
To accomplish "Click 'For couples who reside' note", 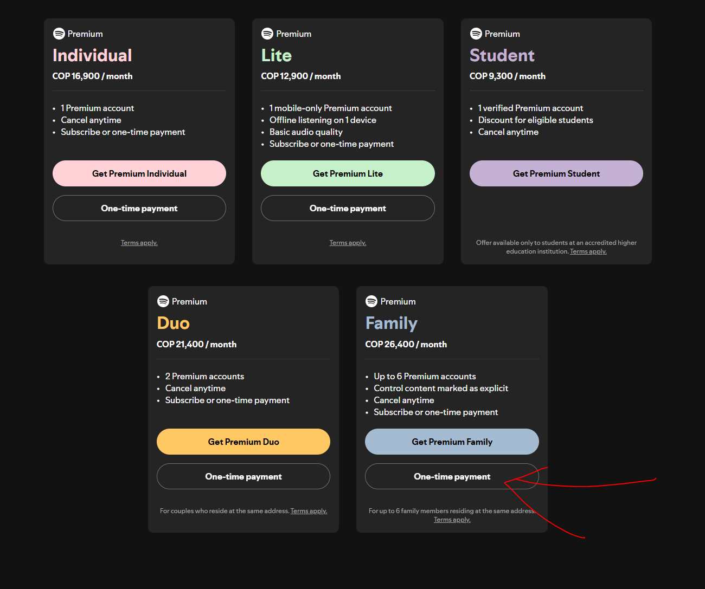I will [225, 511].
